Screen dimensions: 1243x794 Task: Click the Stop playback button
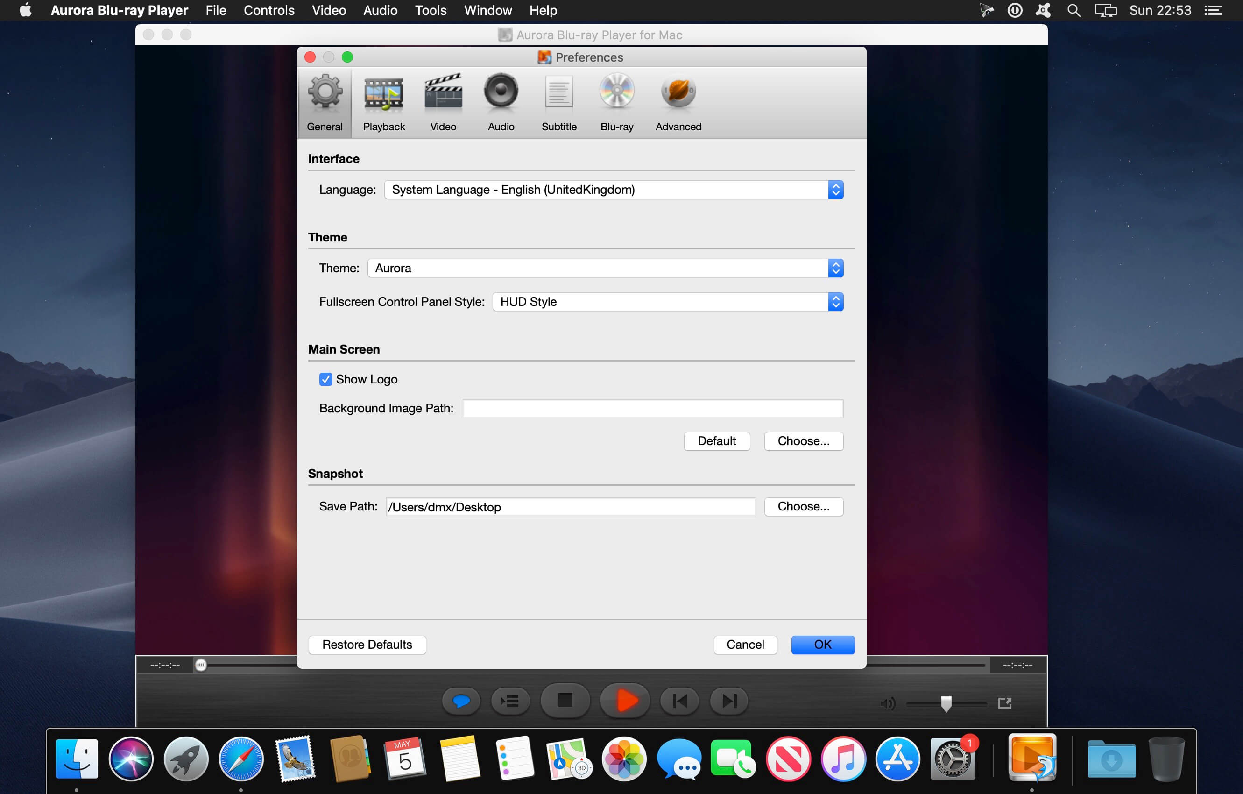(565, 701)
